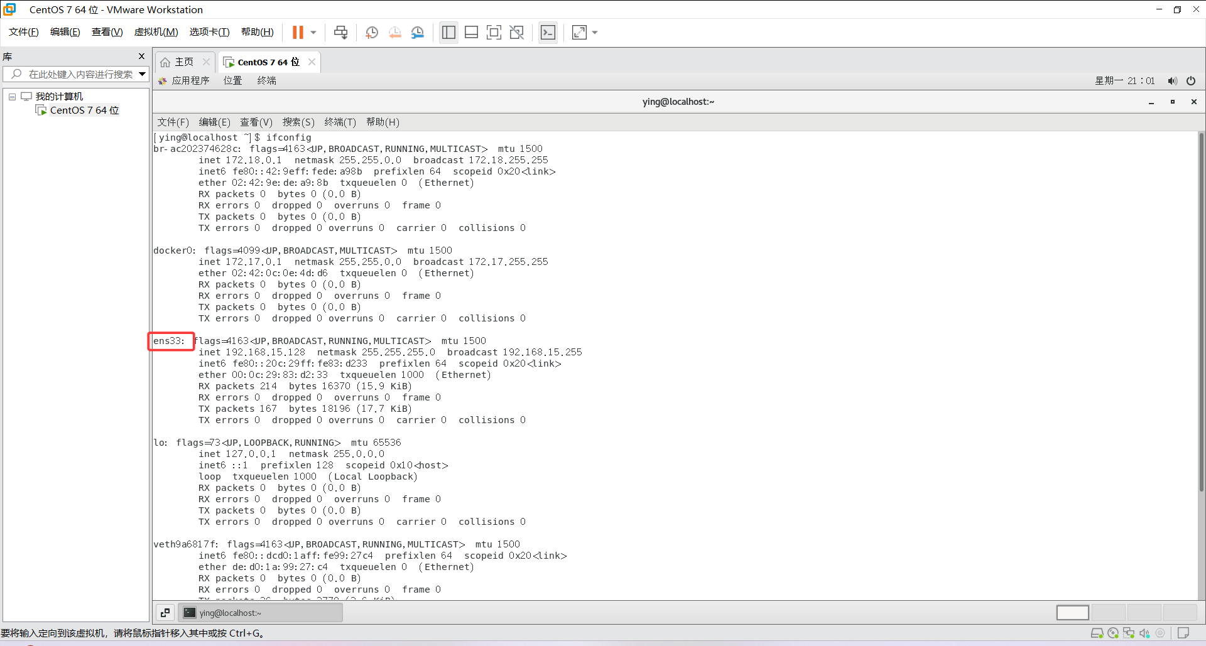Screen dimensions: 1206x646
Task: Switch VM to full screen mode
Action: [494, 32]
